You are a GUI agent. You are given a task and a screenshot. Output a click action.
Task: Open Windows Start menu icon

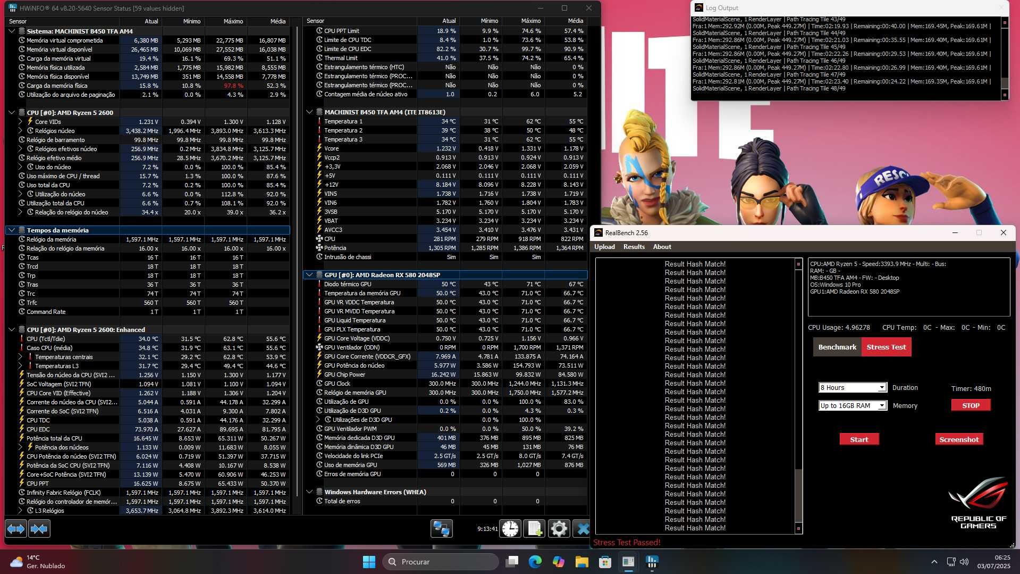coord(369,562)
